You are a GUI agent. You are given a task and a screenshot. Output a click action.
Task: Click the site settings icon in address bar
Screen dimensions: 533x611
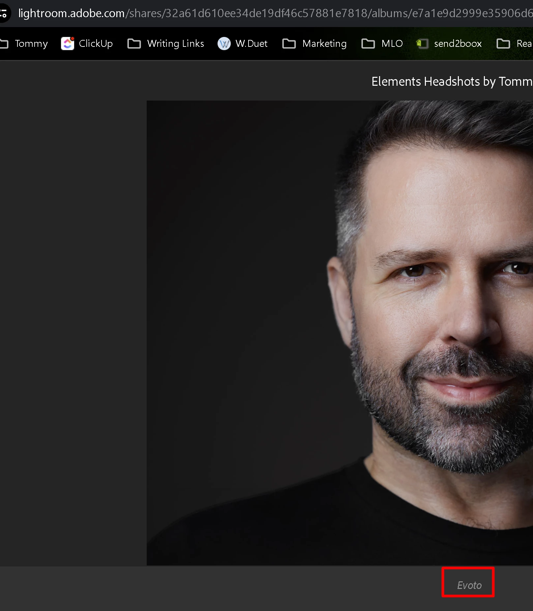(3, 13)
